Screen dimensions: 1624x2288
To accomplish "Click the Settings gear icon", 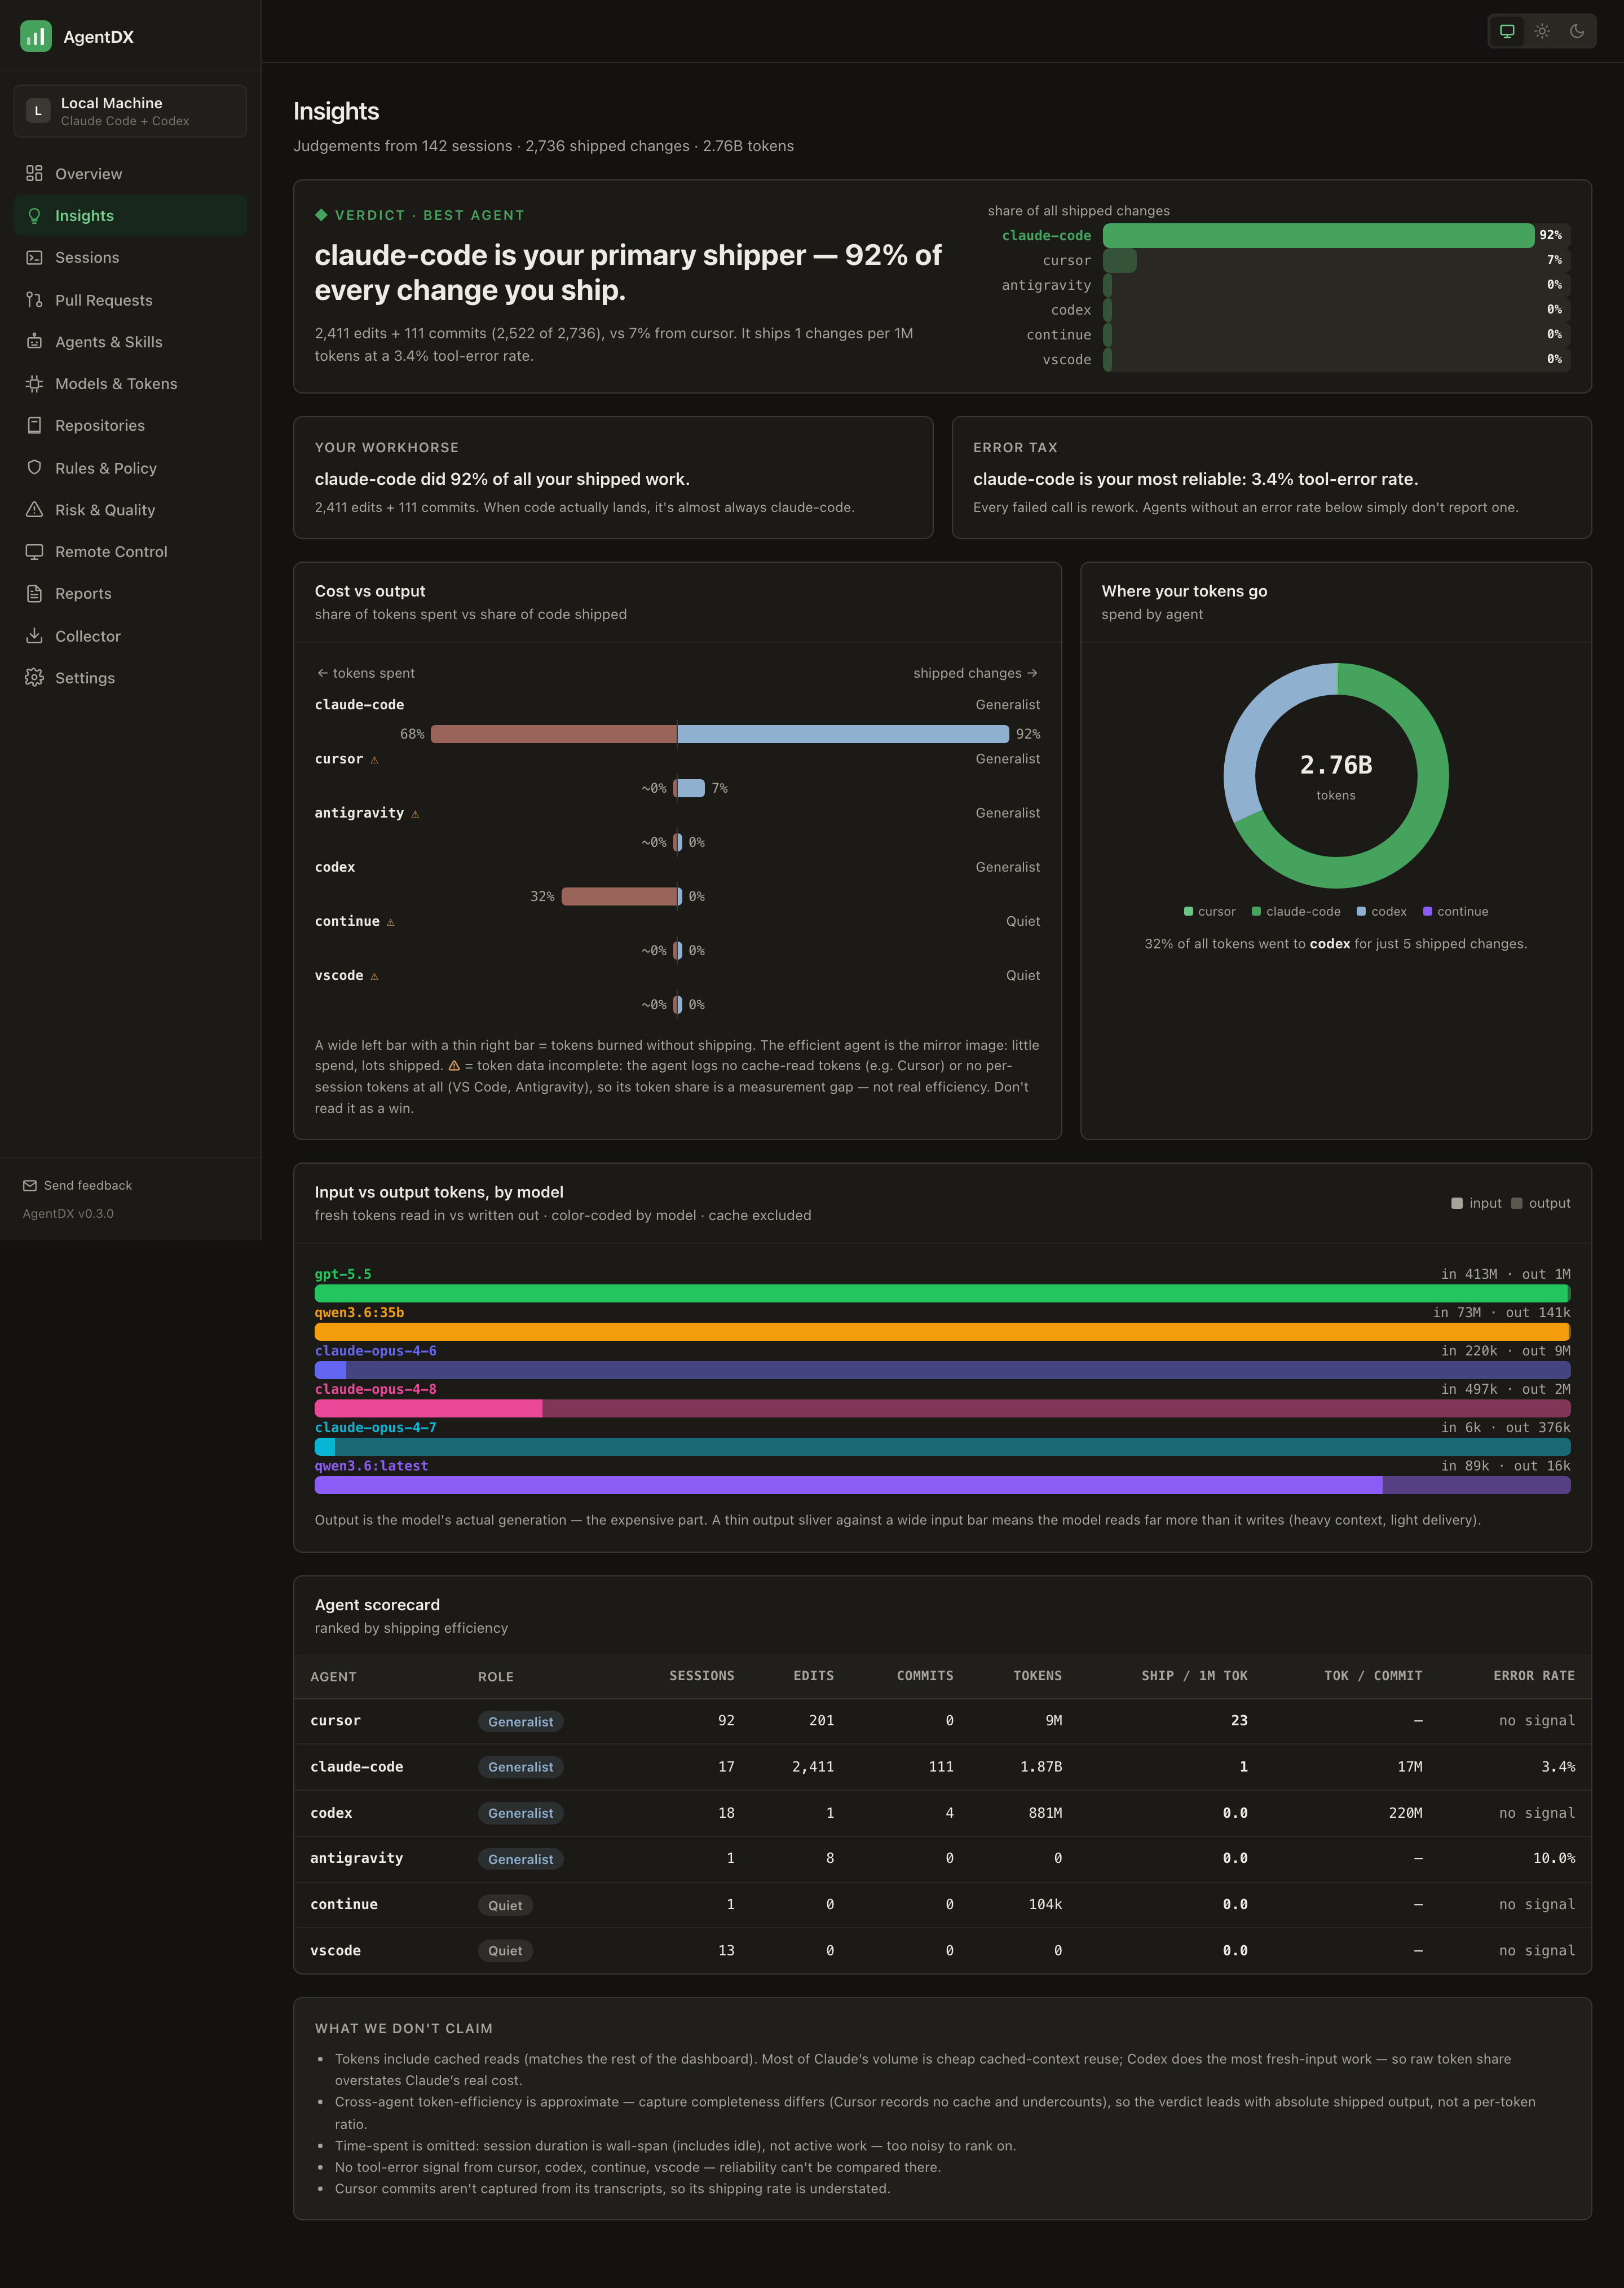I will [34, 677].
